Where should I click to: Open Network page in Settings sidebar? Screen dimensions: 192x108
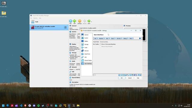[87, 51]
